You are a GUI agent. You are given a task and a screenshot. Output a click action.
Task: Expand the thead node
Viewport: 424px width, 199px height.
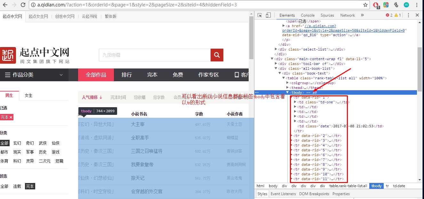pos(287,88)
